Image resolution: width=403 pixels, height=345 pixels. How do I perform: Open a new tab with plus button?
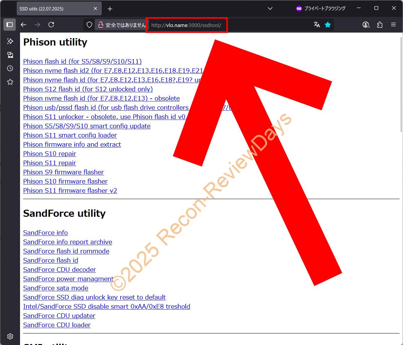pos(110,9)
